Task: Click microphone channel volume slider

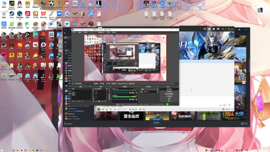Action: 122,93
